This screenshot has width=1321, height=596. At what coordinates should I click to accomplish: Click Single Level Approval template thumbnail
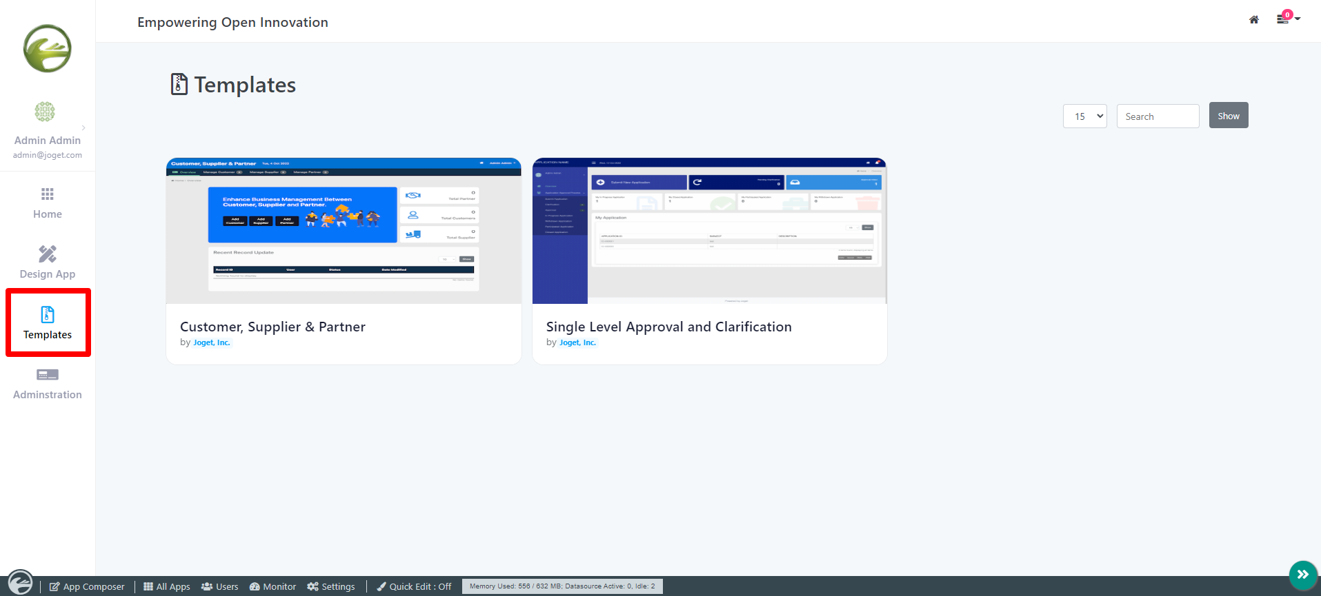(x=710, y=231)
